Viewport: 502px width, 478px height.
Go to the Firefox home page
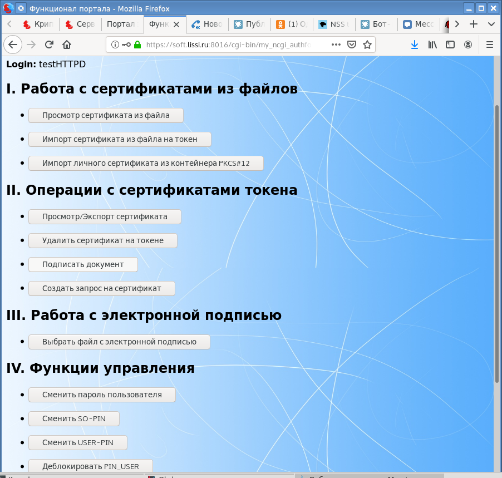67,45
